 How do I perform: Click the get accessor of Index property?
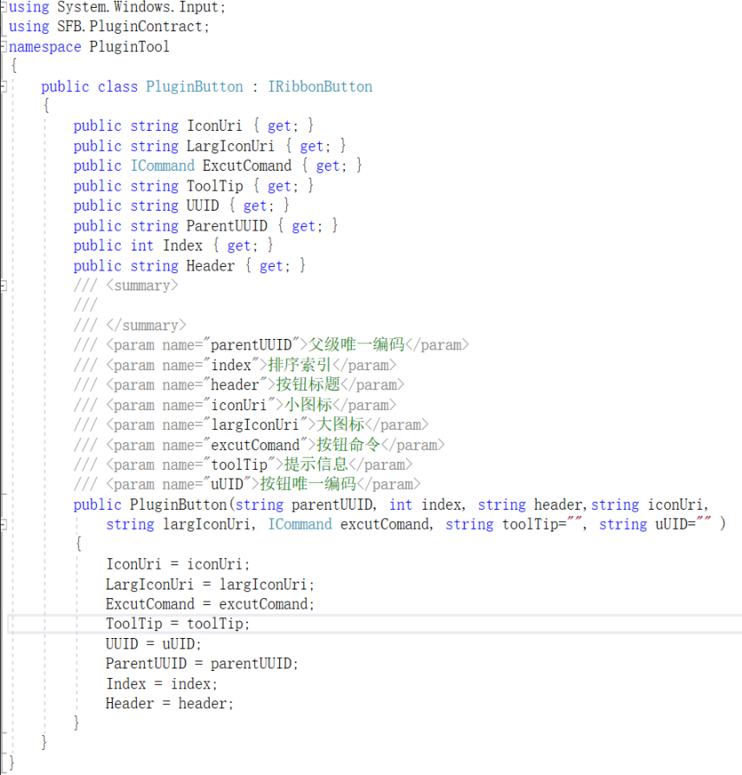click(240, 245)
